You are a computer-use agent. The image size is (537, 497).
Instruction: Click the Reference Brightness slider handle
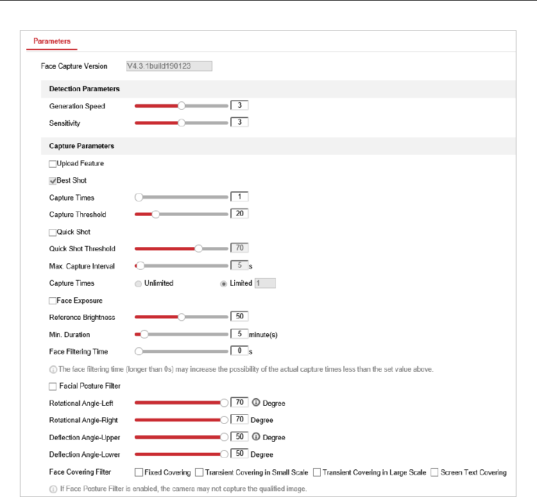click(x=182, y=317)
